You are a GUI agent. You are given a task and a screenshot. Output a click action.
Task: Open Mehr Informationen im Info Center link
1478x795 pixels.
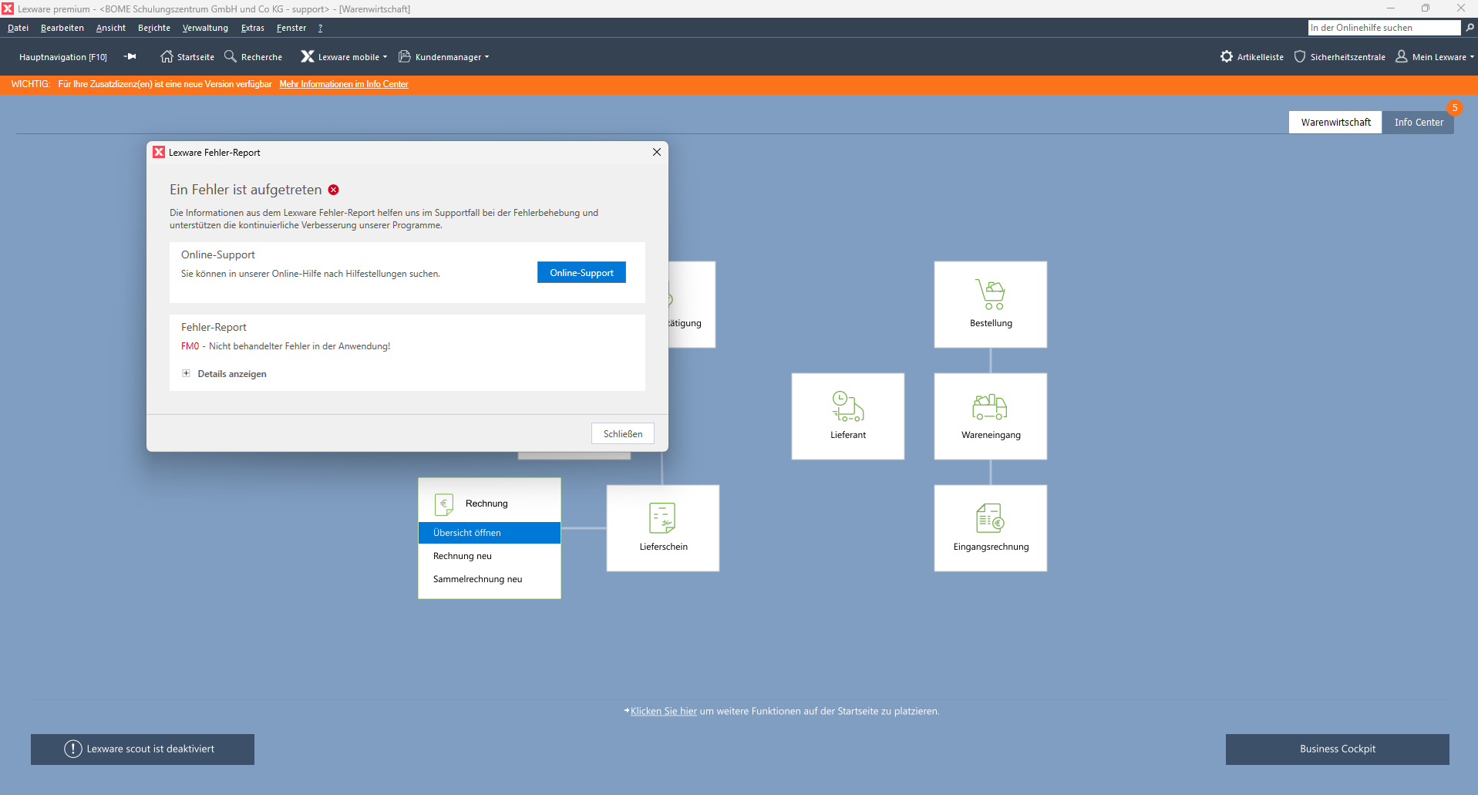(344, 84)
